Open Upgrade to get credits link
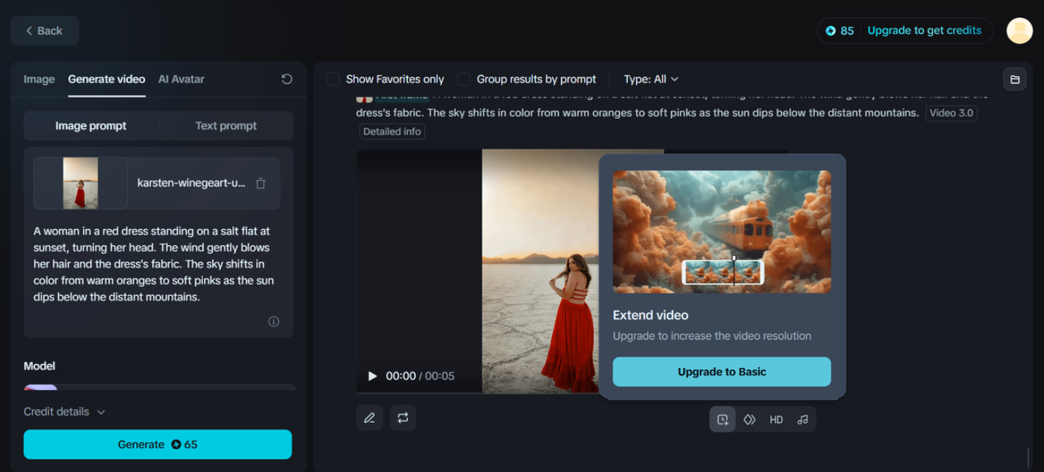This screenshot has width=1044, height=472. [924, 30]
